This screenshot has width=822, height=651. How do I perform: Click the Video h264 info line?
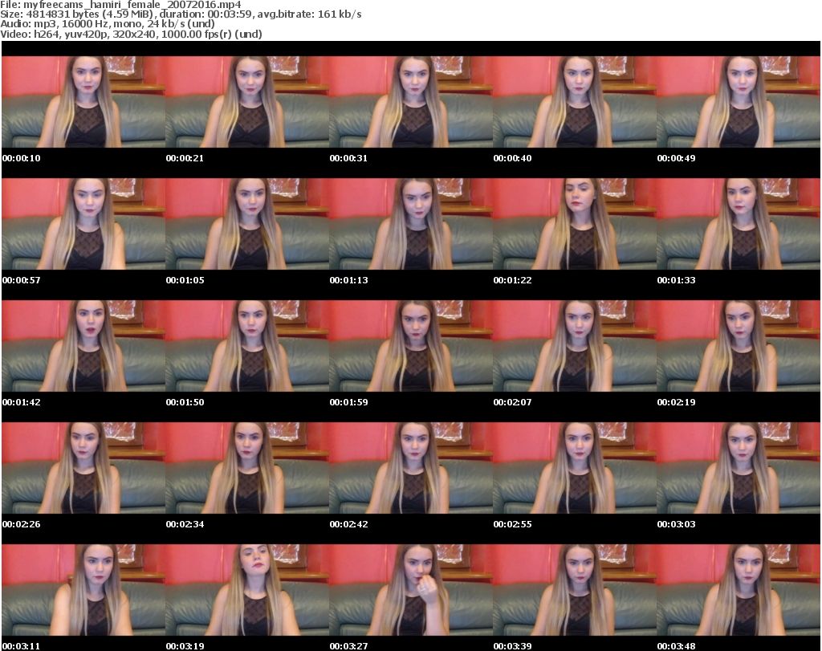point(131,34)
